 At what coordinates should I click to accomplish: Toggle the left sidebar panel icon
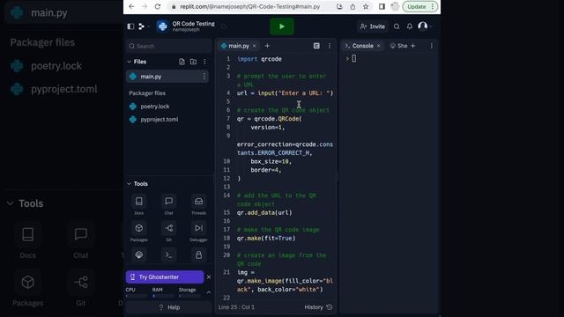[130, 26]
